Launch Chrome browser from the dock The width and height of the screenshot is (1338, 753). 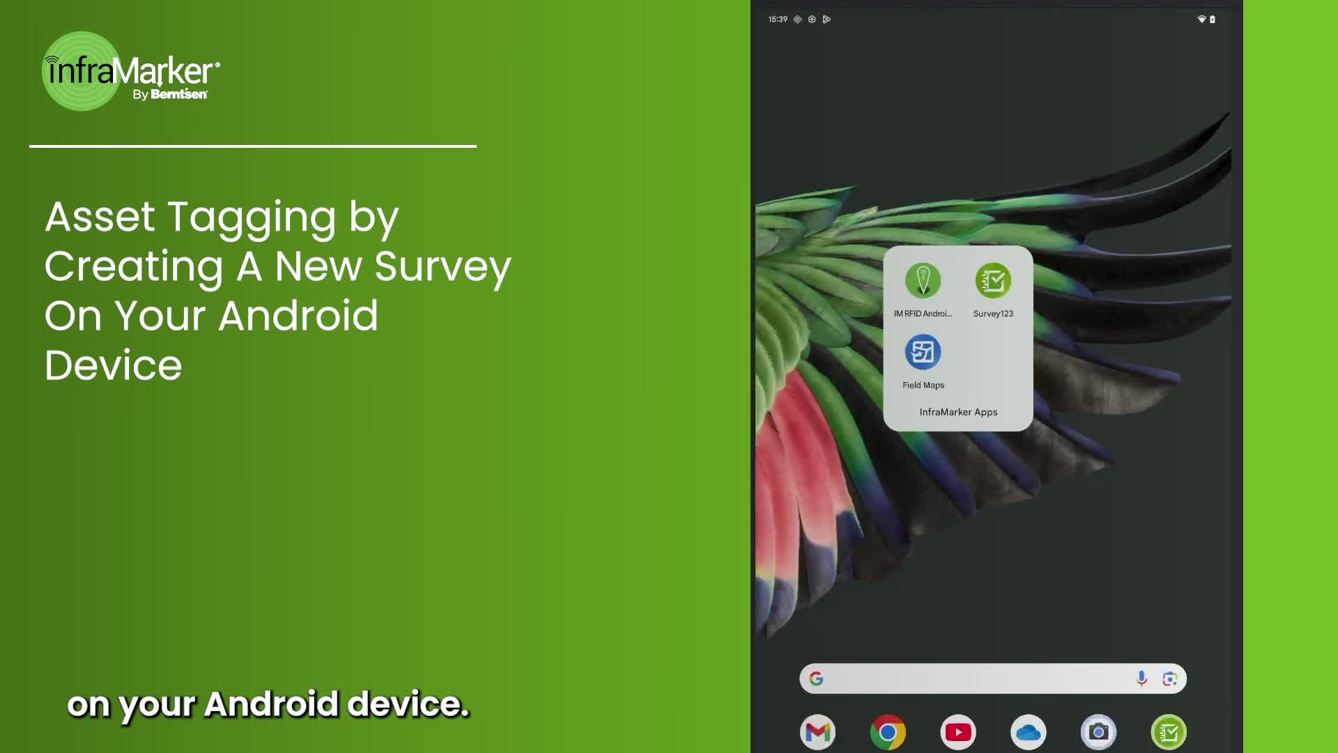click(888, 732)
